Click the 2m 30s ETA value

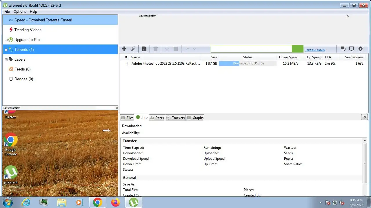coord(330,63)
